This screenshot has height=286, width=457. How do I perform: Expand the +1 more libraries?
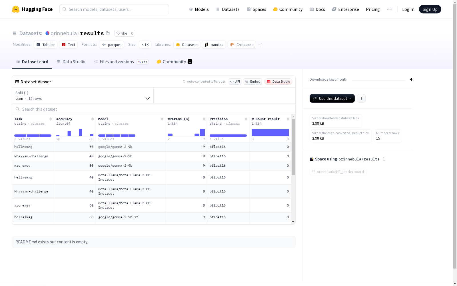click(260, 45)
